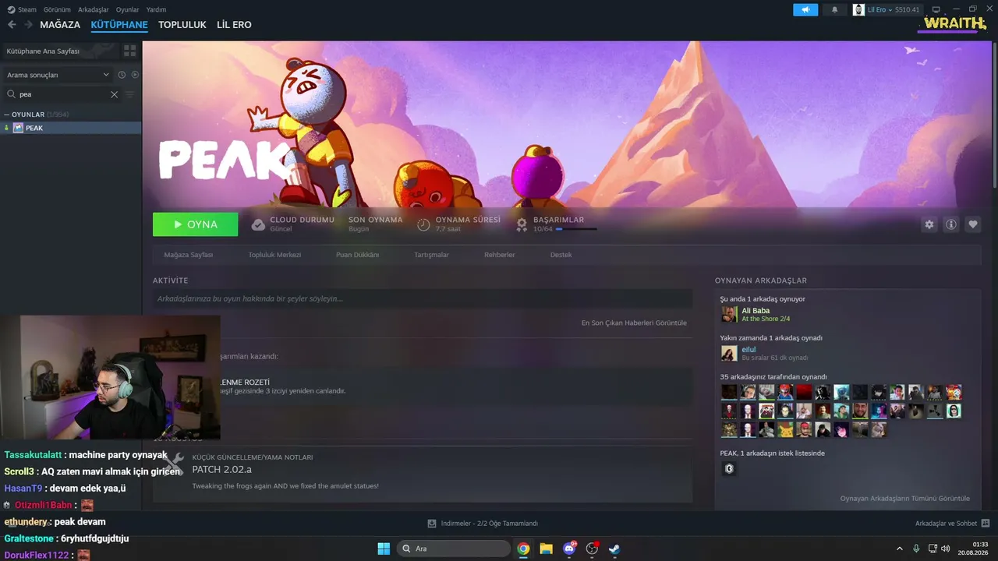Switch to Big Picture monitor icon
Screen dimensions: 998x561
(936, 9)
